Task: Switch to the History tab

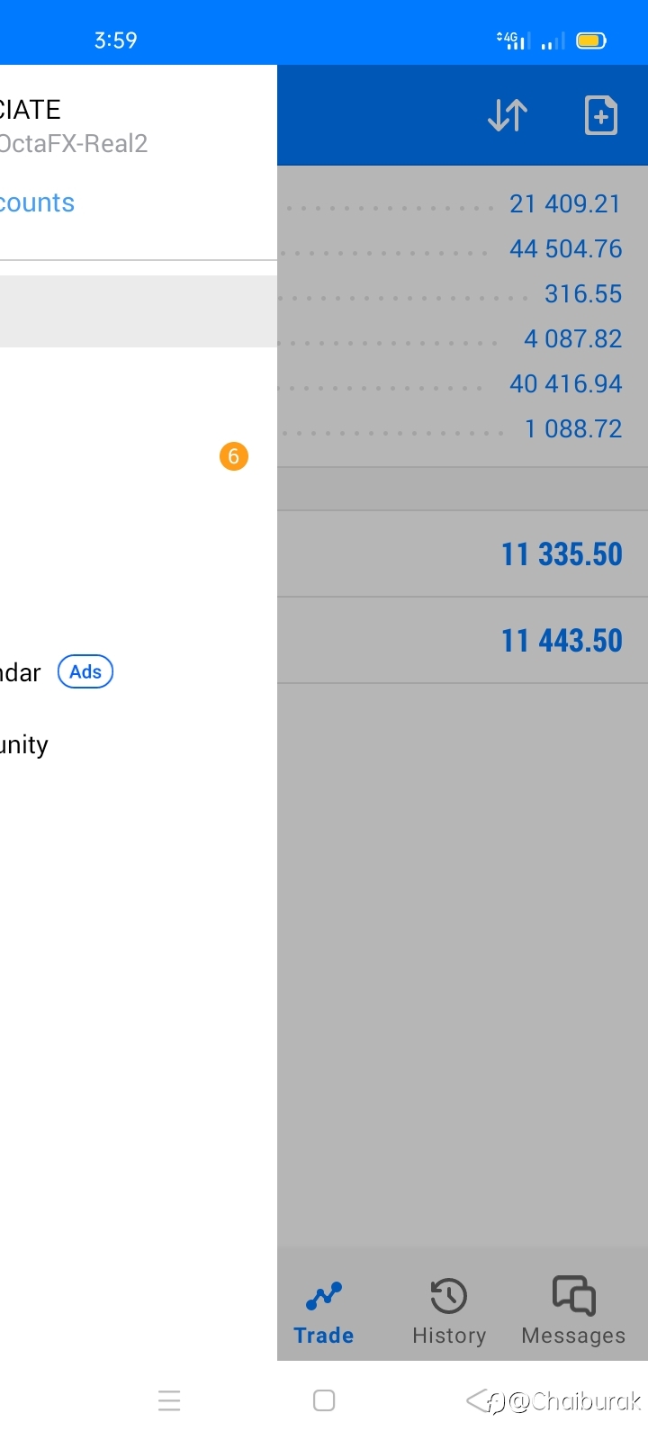Action: (449, 1313)
